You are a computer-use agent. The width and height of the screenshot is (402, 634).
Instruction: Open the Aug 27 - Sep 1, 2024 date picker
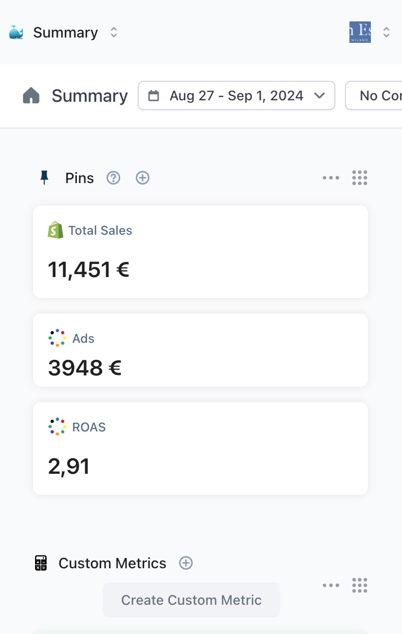(237, 95)
